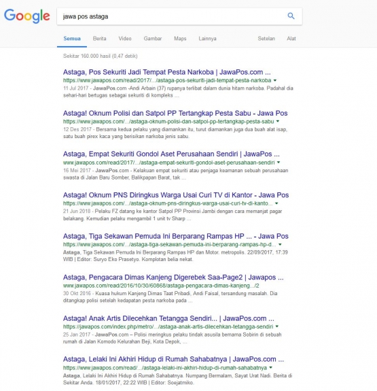This screenshot has height=391, width=377.
Task: Click snippet text dated '16 Mei 2017'
Action: pyautogui.click(x=176, y=174)
